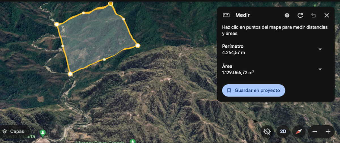This screenshot has height=143, width=340.
Task: Expand the Área units dropdown
Action: [320, 69]
